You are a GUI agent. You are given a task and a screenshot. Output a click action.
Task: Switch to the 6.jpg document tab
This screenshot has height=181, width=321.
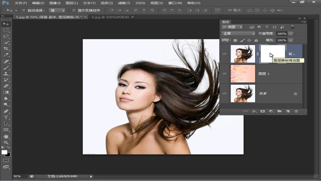point(110,17)
